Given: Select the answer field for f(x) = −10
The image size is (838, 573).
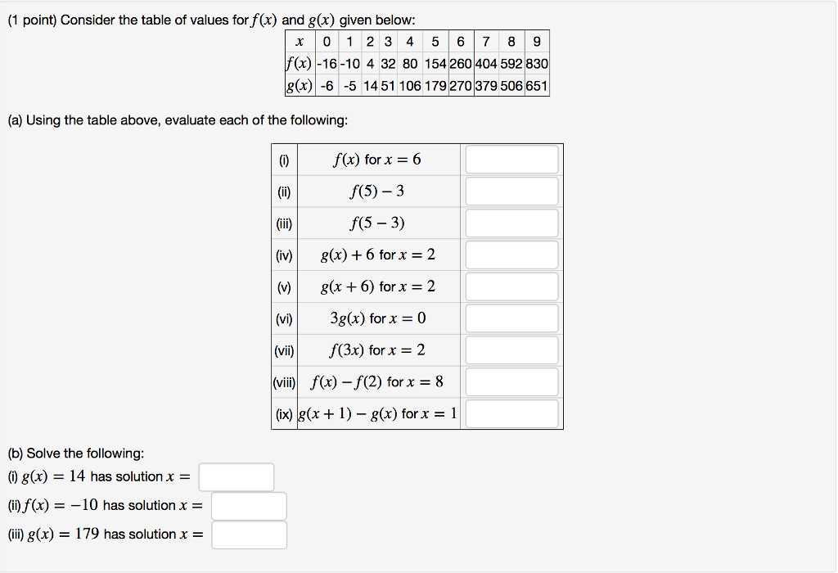Looking at the screenshot, I should 250,505.
